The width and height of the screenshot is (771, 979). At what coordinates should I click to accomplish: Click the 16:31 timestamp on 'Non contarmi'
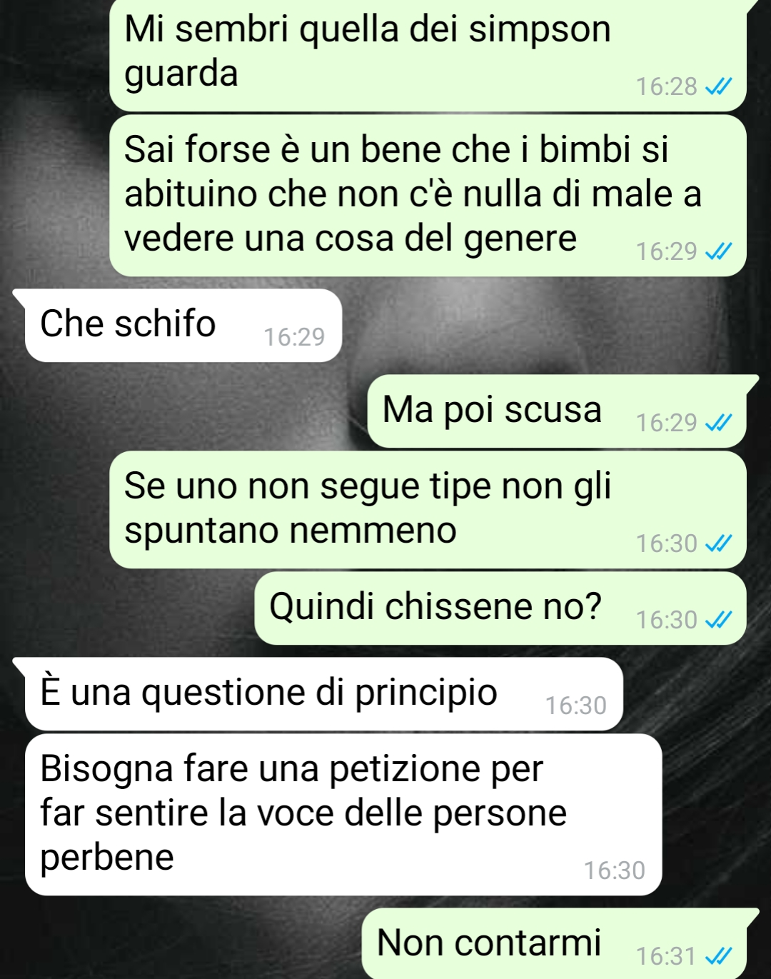(x=665, y=955)
